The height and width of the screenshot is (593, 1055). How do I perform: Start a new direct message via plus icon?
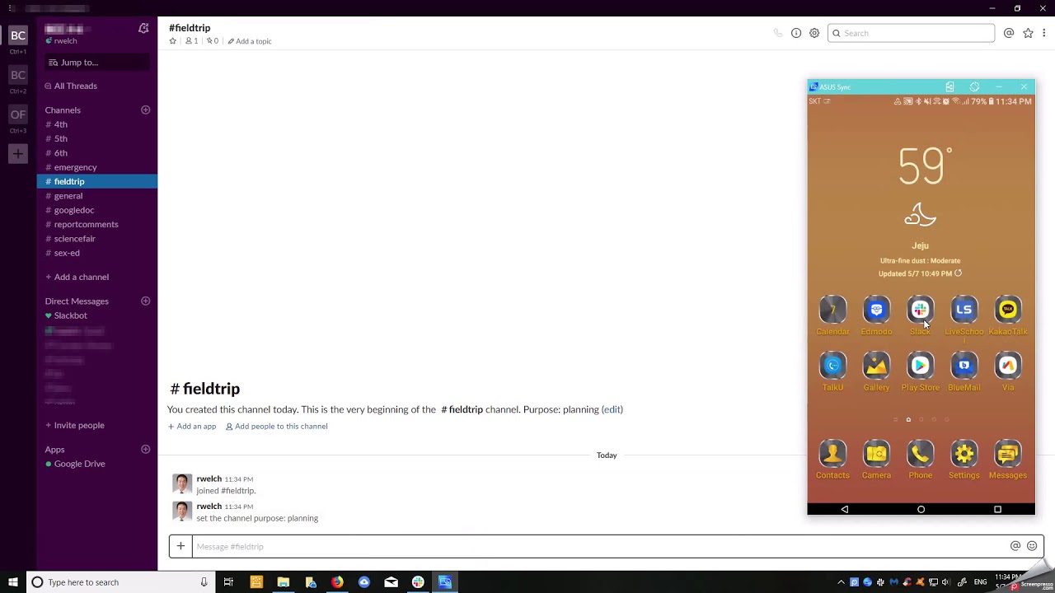tap(145, 301)
